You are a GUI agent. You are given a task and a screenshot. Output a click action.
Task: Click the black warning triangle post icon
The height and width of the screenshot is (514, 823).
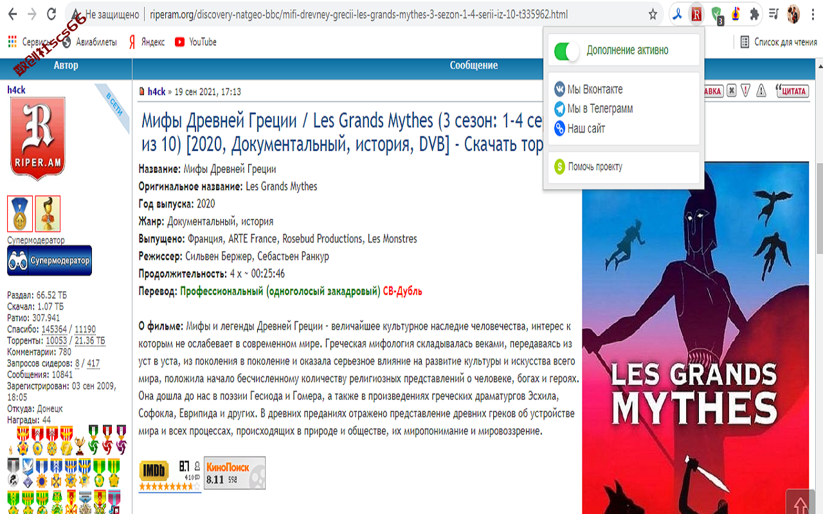(761, 91)
